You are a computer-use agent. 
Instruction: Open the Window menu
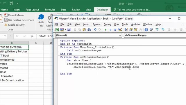pos(148,24)
